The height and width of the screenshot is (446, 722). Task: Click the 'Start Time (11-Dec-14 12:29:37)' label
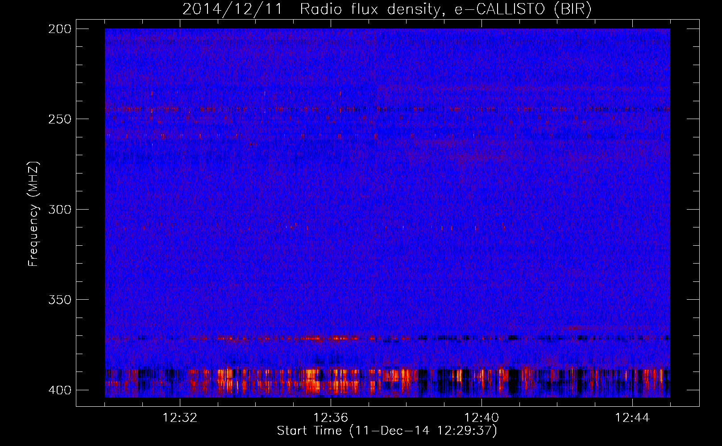(387, 431)
